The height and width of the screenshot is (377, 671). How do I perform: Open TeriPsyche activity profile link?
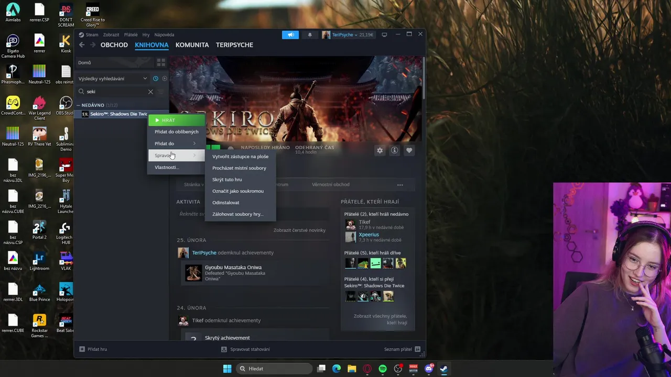204,253
